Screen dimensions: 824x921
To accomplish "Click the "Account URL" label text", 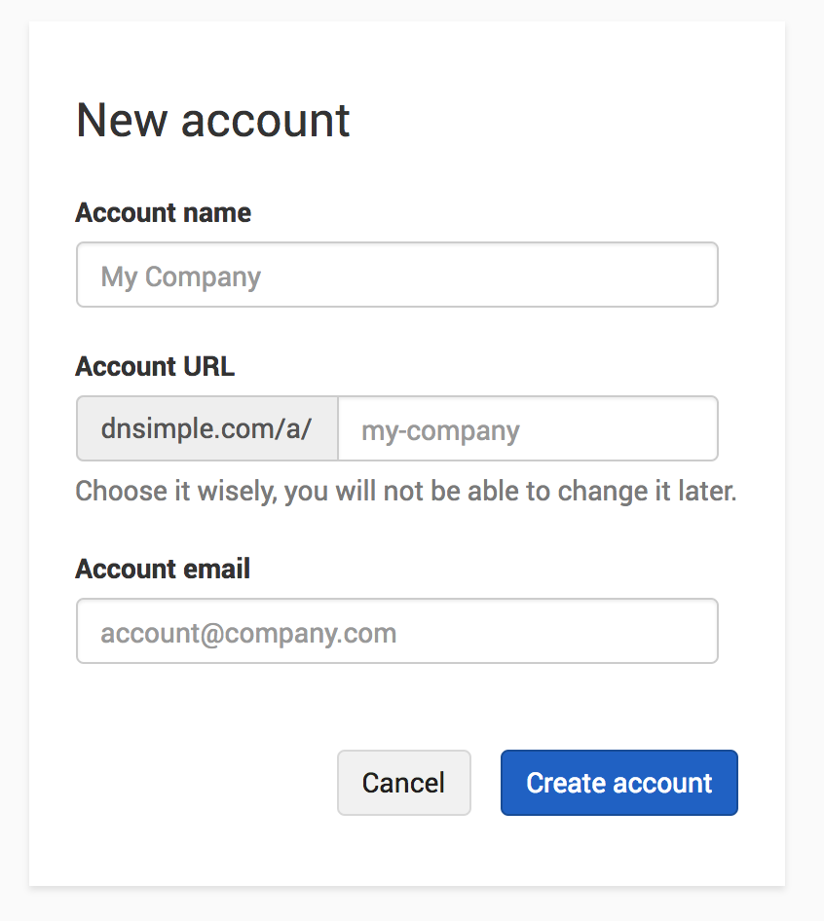I will click(x=155, y=367).
